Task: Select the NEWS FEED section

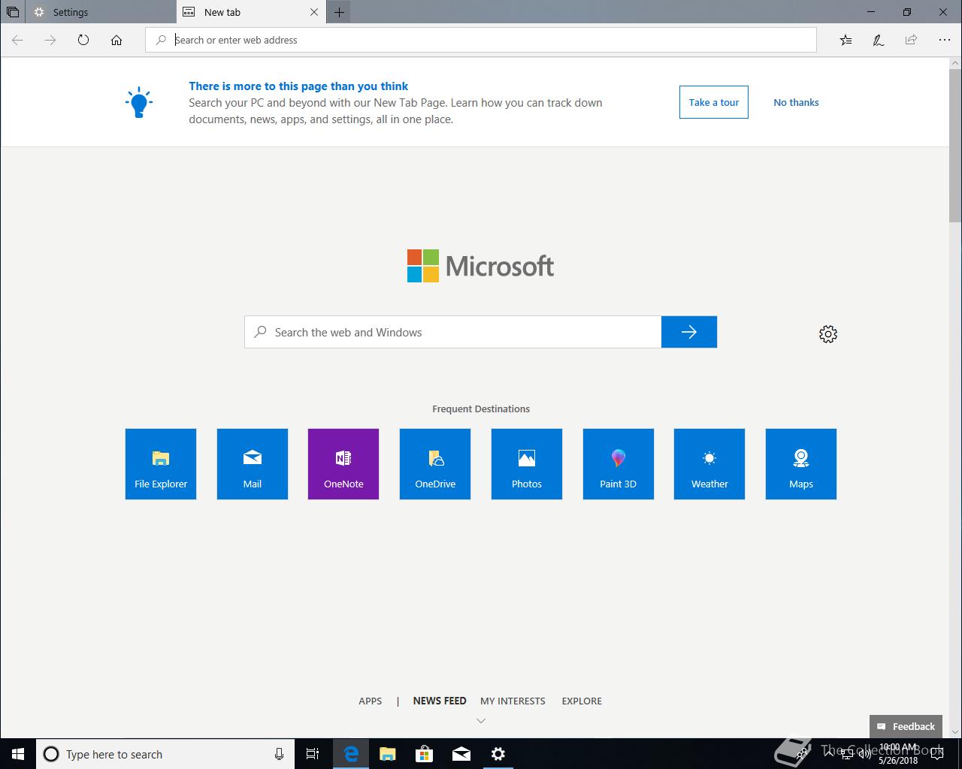Action: point(440,701)
